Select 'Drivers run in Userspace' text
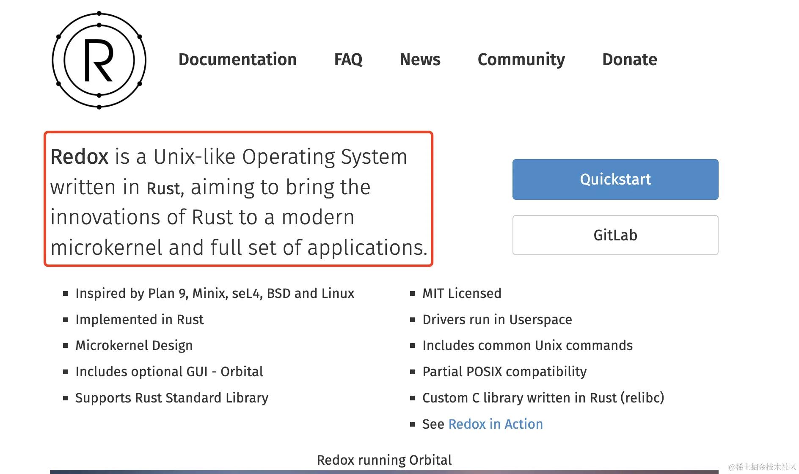Image resolution: width=799 pixels, height=474 pixels. coord(497,320)
